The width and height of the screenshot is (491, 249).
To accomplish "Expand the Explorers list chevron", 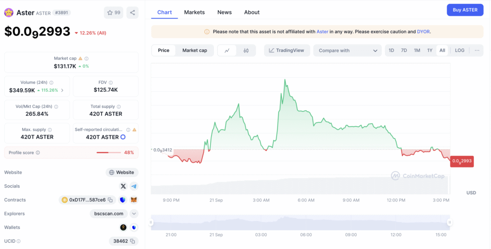I will pyautogui.click(x=134, y=213).
